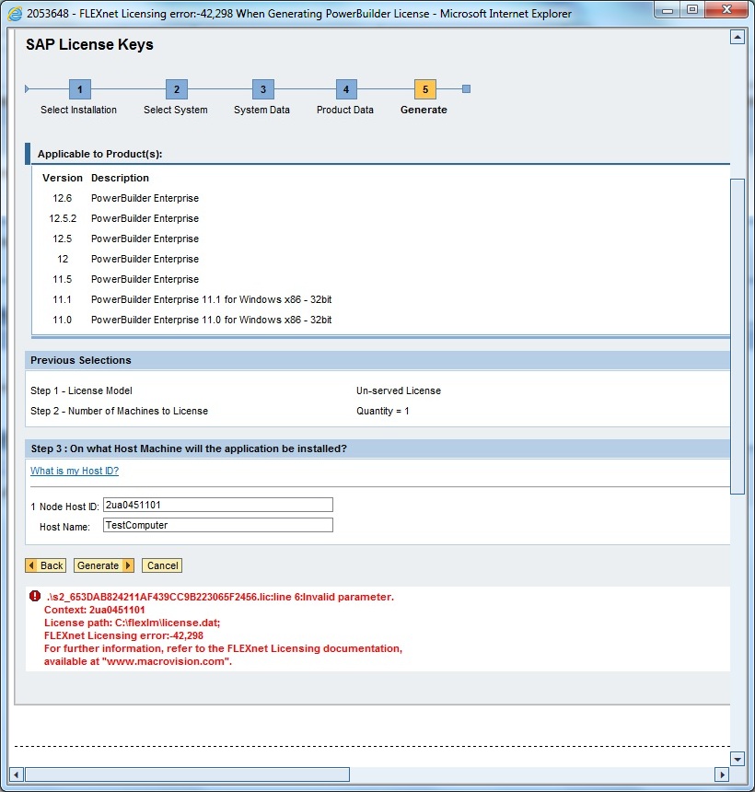Click step 2 Select System box
Viewport: 755px width, 792px height.
(x=176, y=89)
